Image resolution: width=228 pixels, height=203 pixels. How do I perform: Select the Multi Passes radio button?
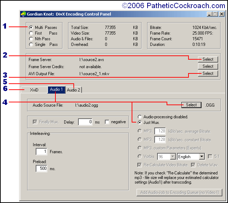click(31, 27)
